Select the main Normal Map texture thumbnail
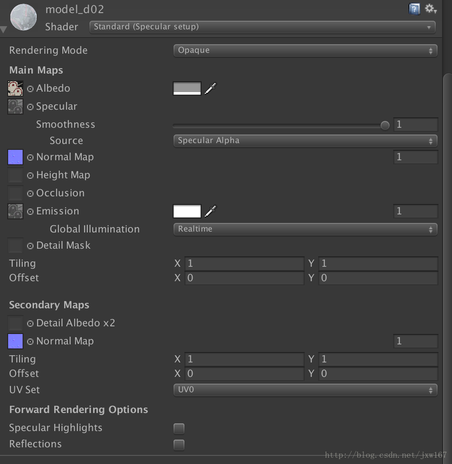The height and width of the screenshot is (464, 452). pyautogui.click(x=15, y=157)
